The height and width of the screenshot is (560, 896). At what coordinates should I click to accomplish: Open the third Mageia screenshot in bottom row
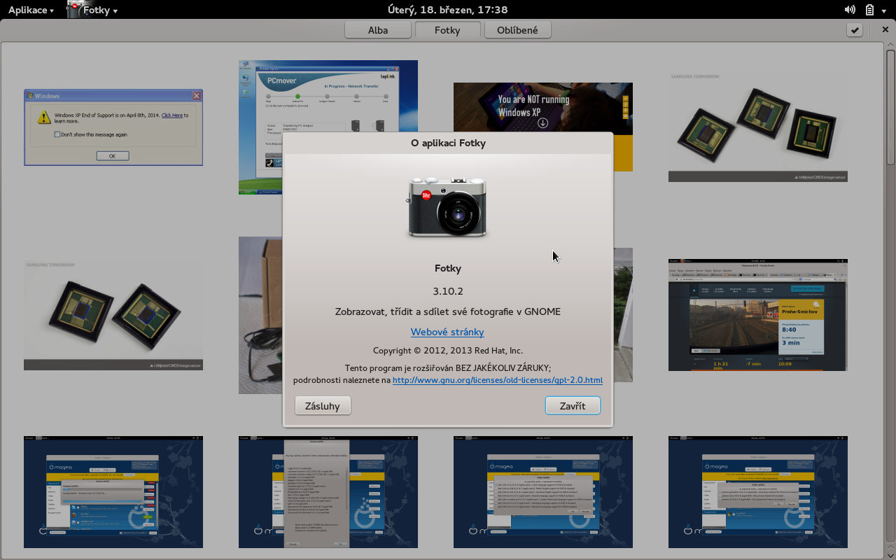(543, 492)
